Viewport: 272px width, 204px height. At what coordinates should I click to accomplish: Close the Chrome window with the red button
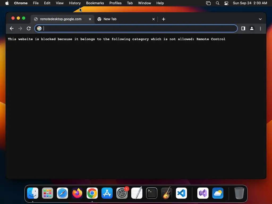[13, 18]
